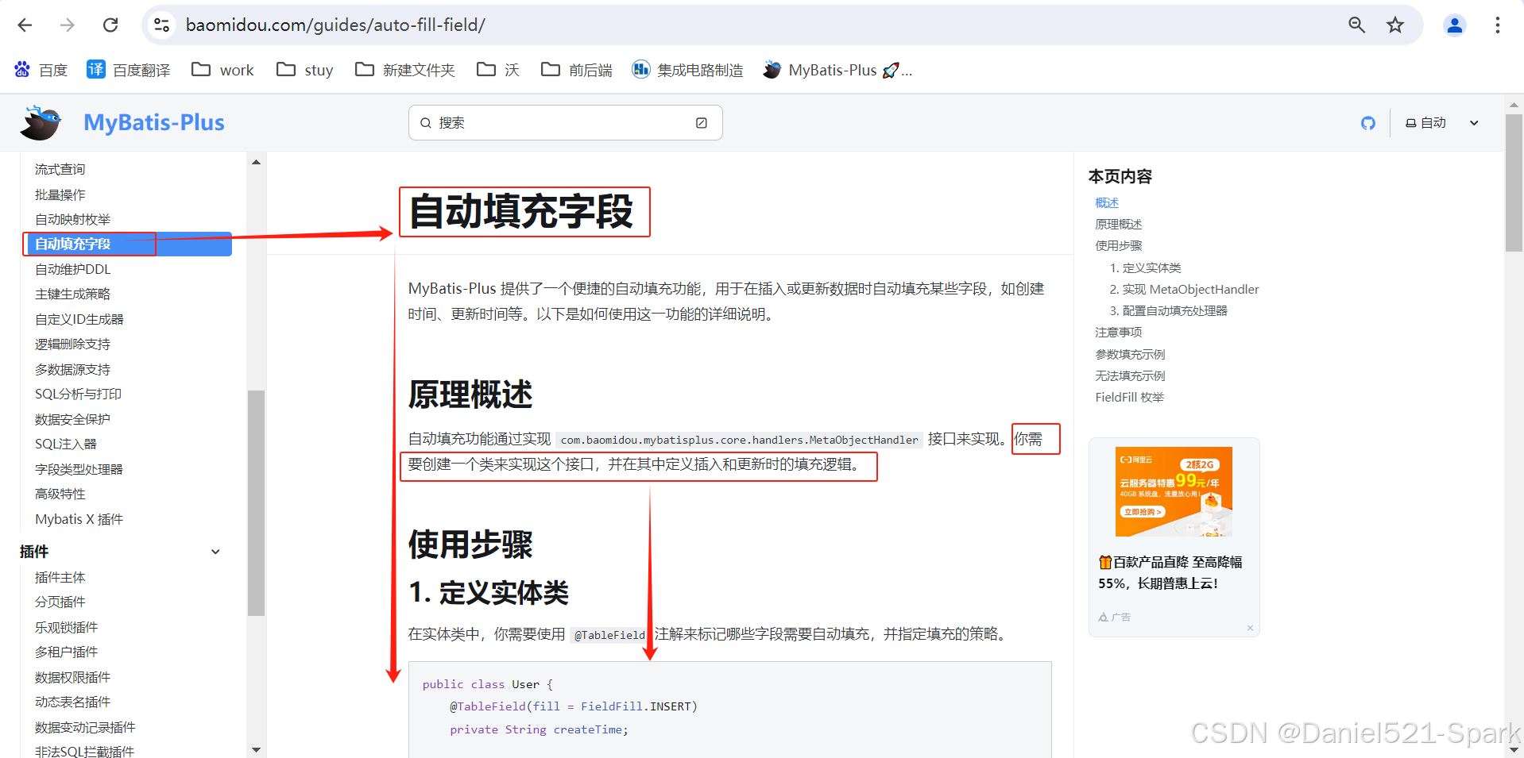Open the 前后端 bookmarks folder
This screenshot has width=1524, height=758.
pyautogui.click(x=577, y=70)
